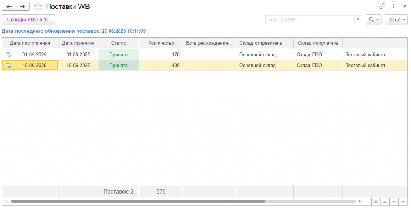411x208 pixels.
Task: Click the document icon in the 15.06.2025 row
Action: [x=8, y=65]
